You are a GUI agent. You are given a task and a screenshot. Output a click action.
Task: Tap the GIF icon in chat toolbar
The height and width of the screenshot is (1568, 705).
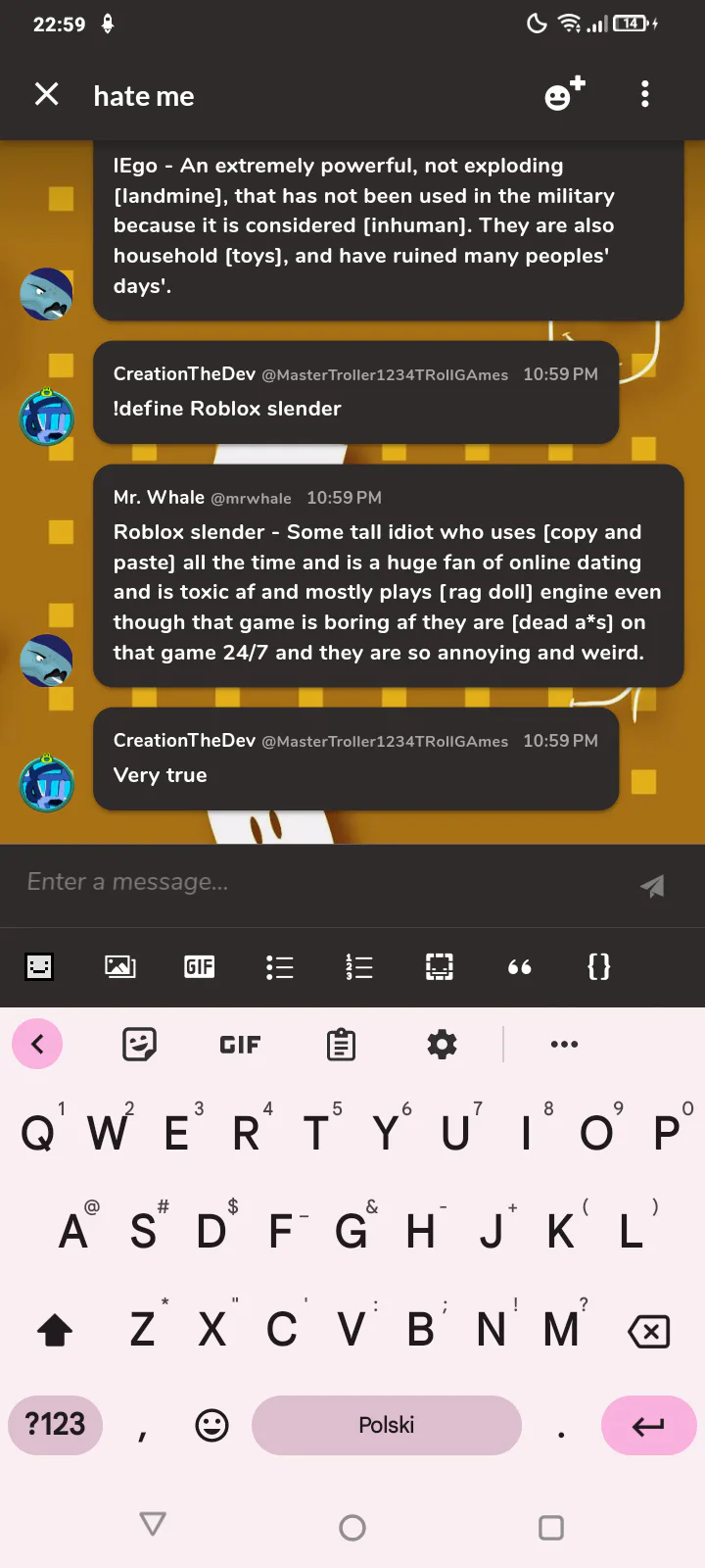pos(200,967)
